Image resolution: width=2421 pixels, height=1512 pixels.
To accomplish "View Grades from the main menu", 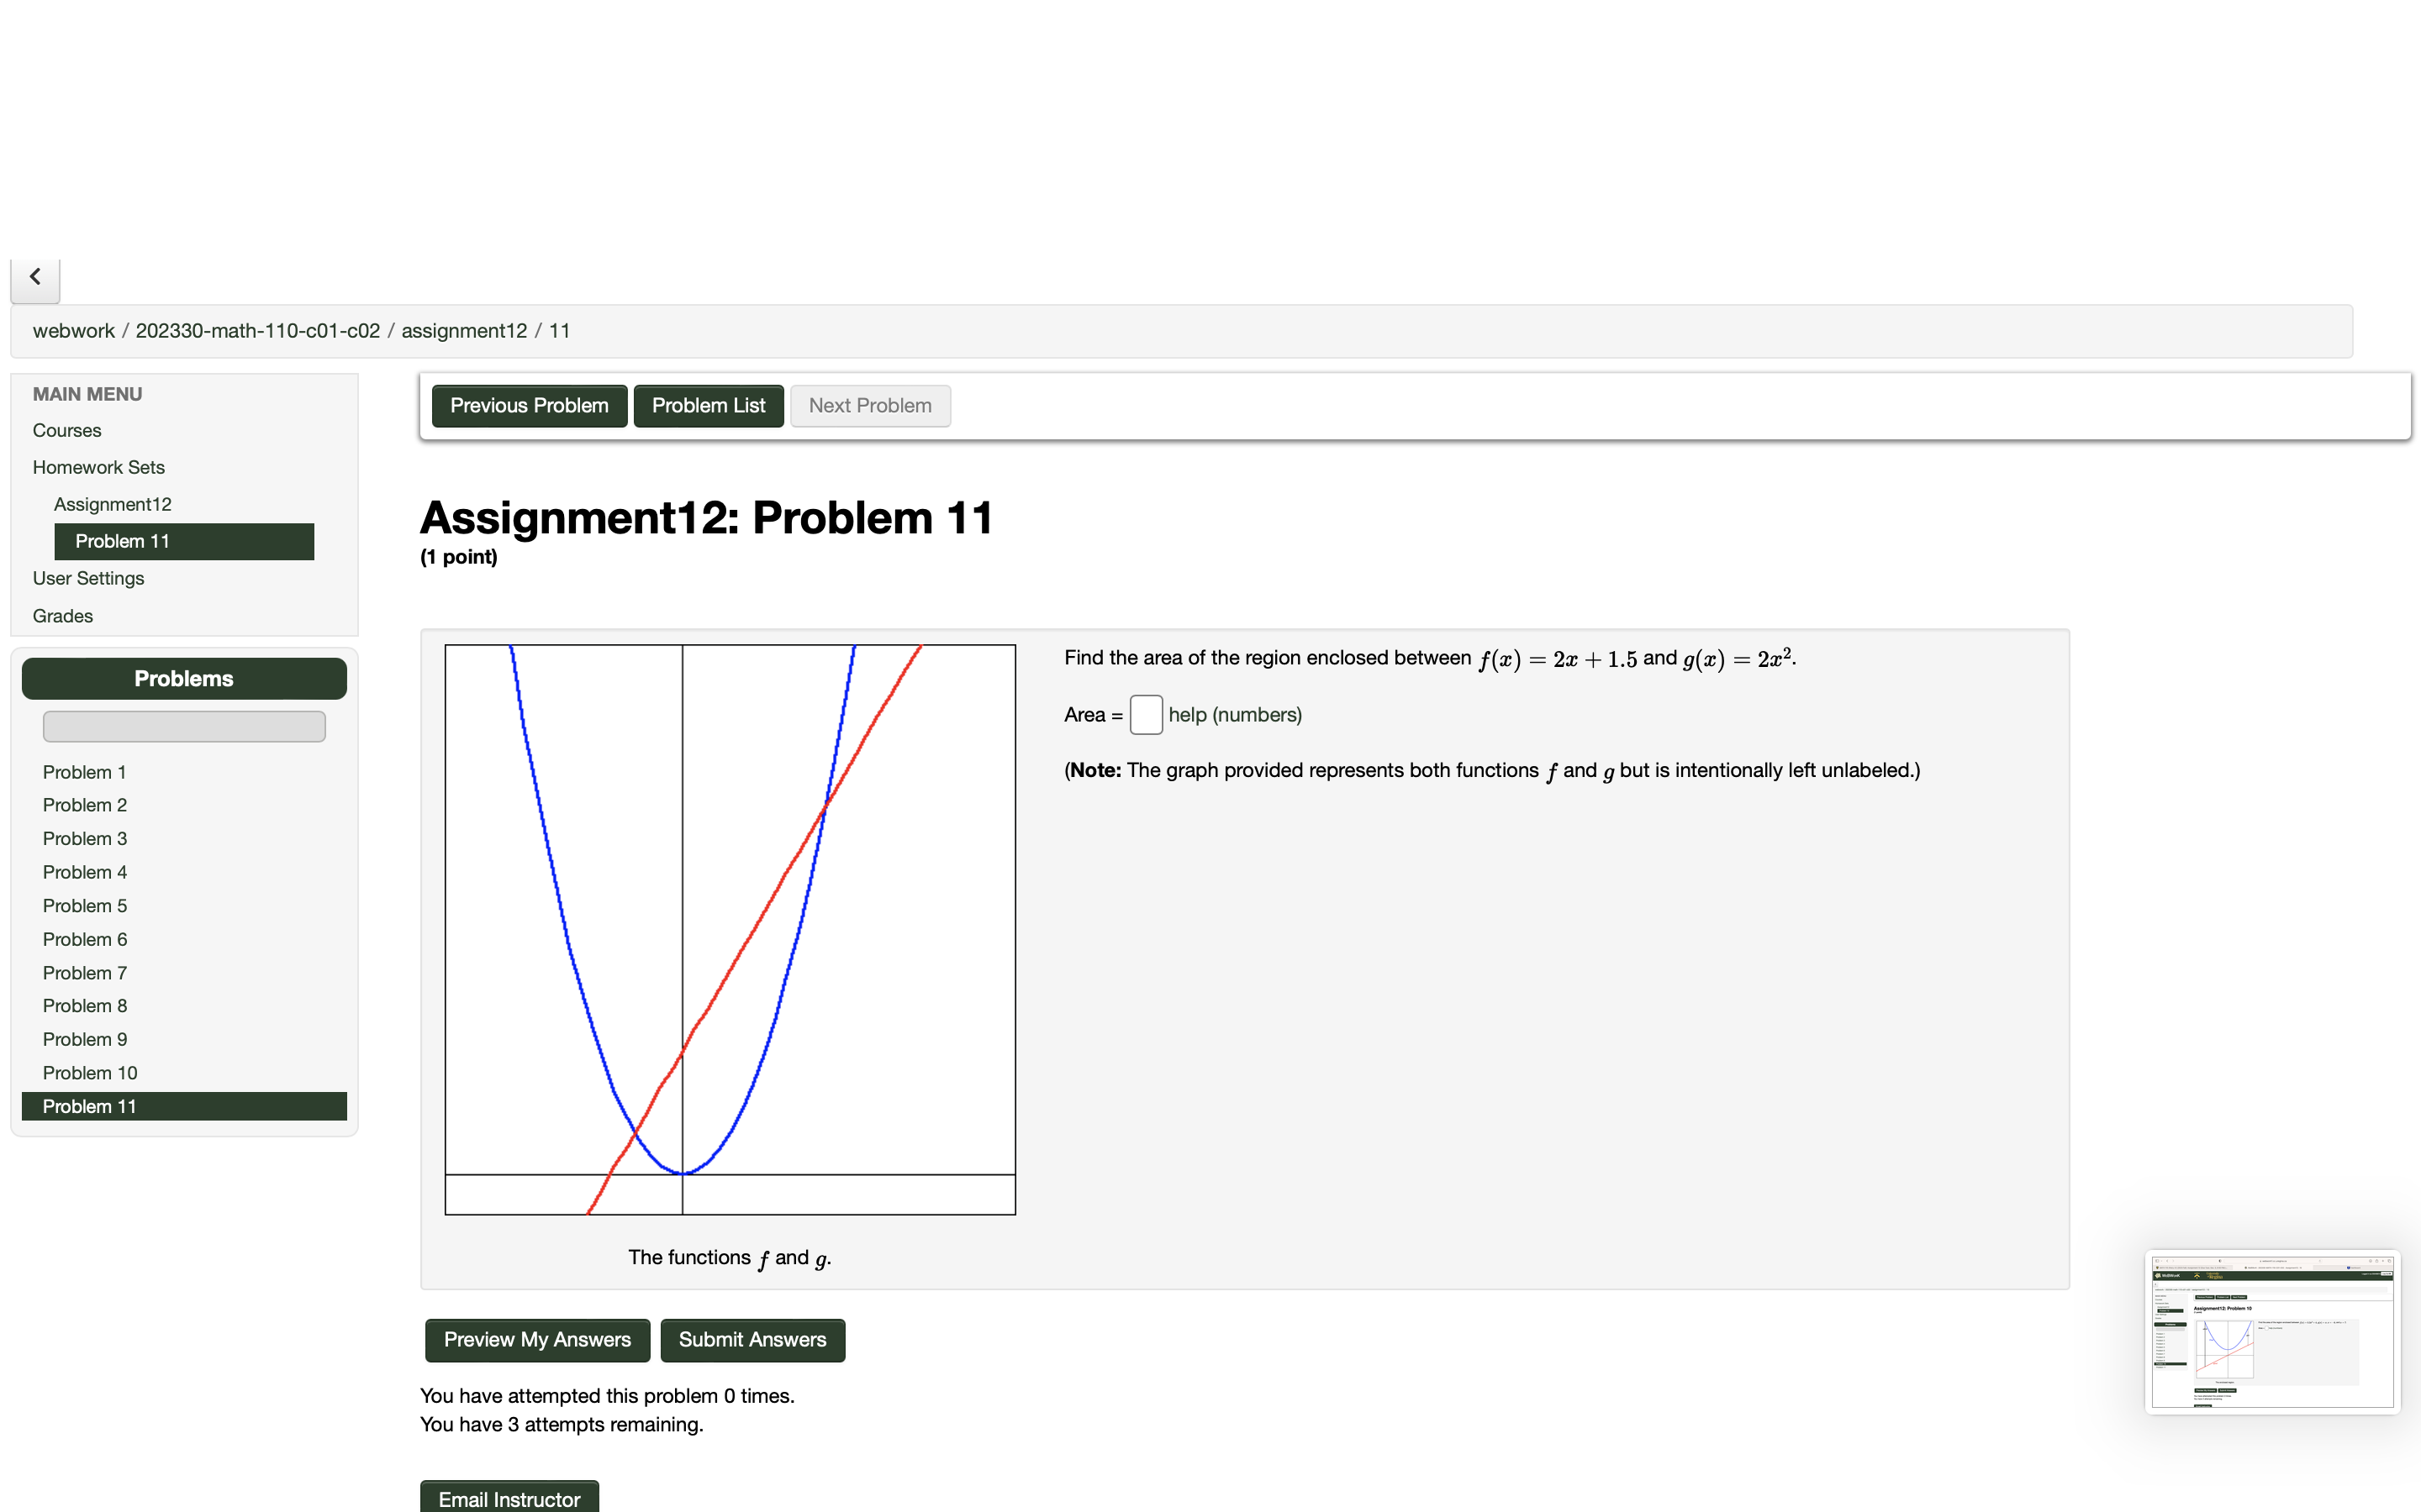I will [62, 615].
